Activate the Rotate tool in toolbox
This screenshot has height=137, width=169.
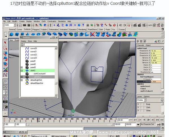[5, 59]
